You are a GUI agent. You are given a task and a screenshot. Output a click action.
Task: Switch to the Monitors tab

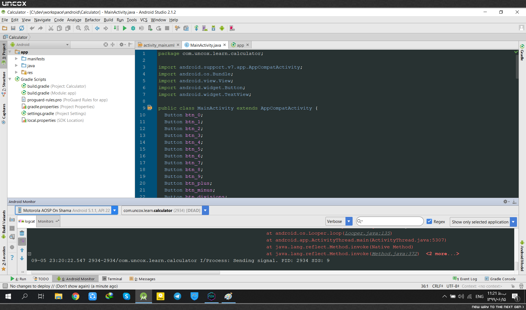48,221
